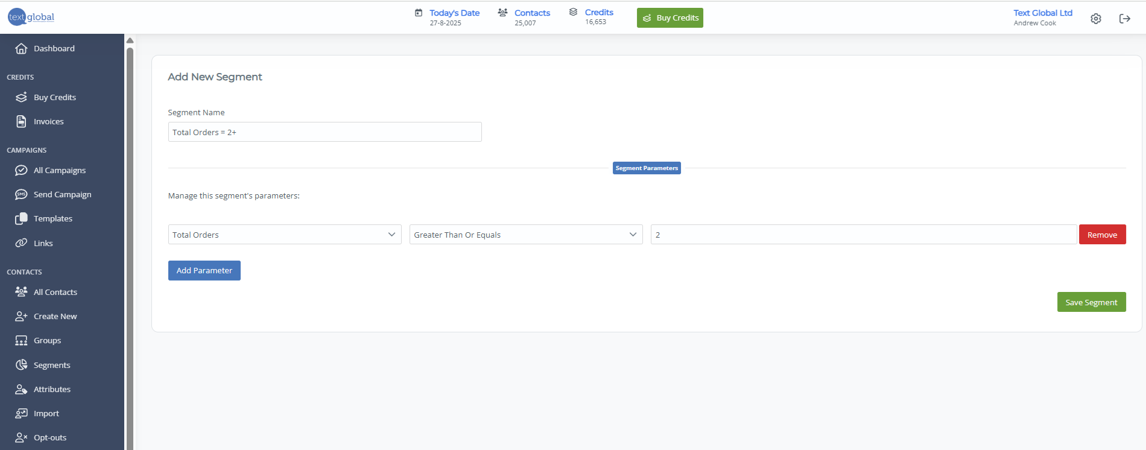Click the CREDITS section header
Screen dimensions: 1146x450
pos(20,77)
